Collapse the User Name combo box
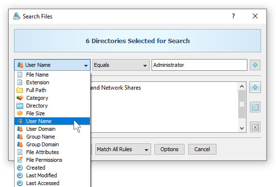This screenshot has width=276, height=187. tap(52, 65)
